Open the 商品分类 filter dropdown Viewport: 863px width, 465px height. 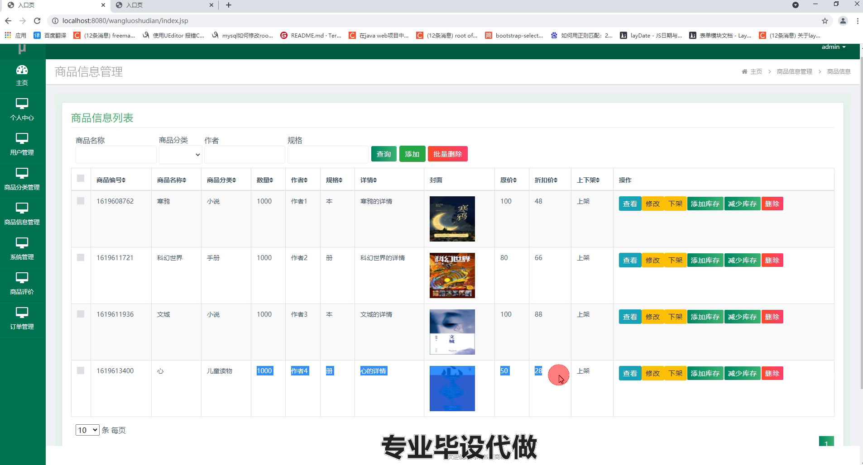[180, 155]
